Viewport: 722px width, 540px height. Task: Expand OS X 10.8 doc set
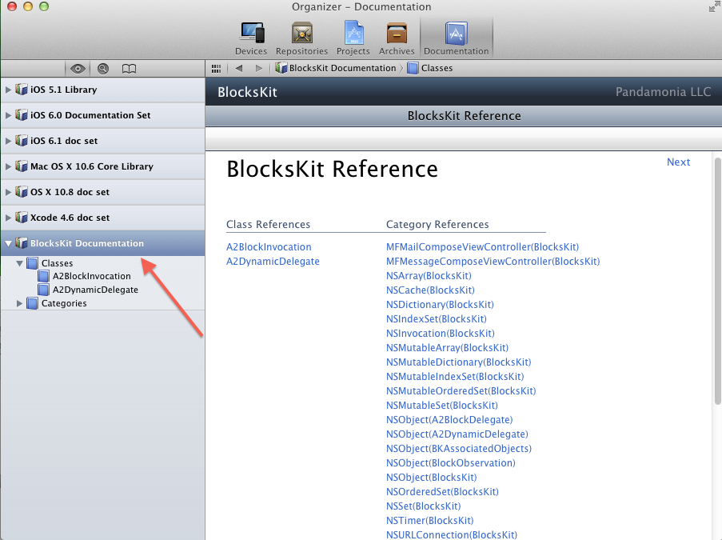click(8, 192)
